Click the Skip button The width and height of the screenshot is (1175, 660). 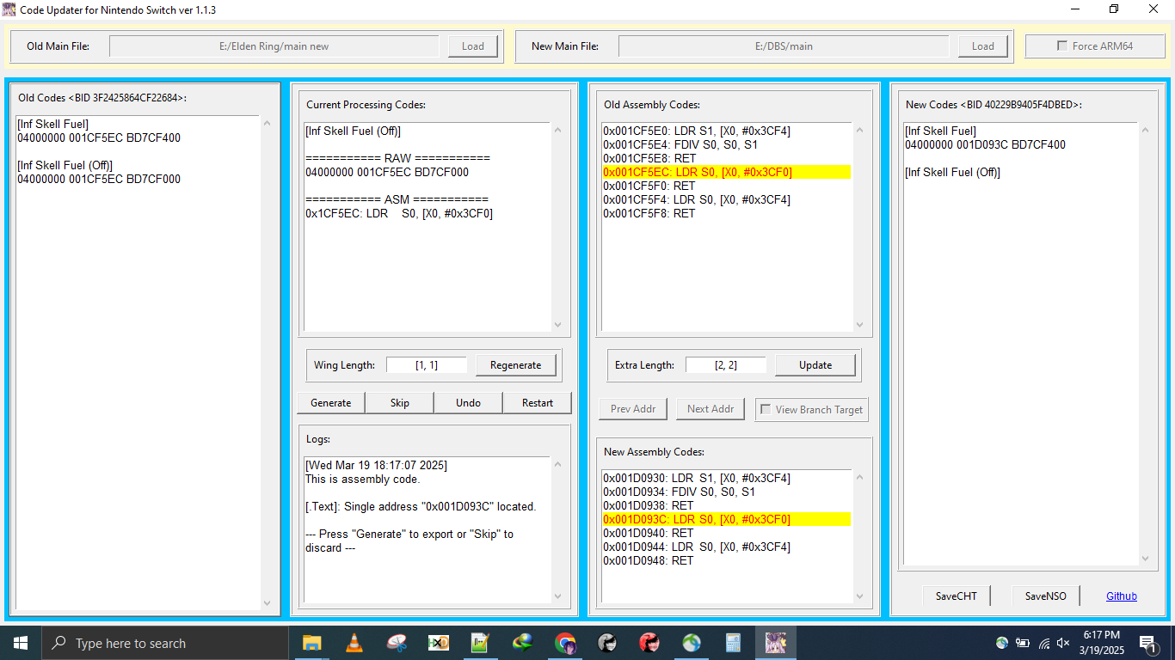[x=400, y=402]
